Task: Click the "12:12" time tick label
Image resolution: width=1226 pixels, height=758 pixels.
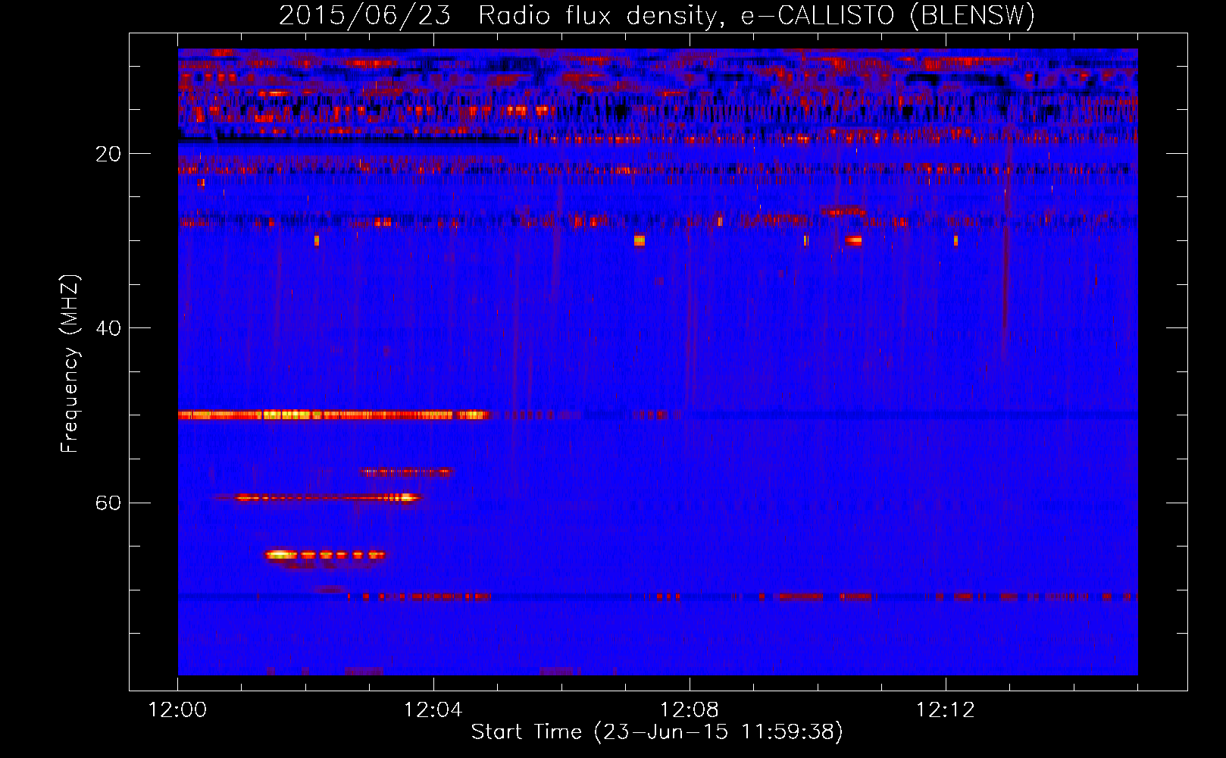Action: [945, 710]
